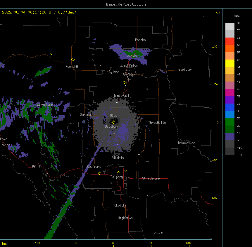This screenshot has width=252, height=247.
Task: Click the km unit label beside the timestamp row
Action: [218, 12]
